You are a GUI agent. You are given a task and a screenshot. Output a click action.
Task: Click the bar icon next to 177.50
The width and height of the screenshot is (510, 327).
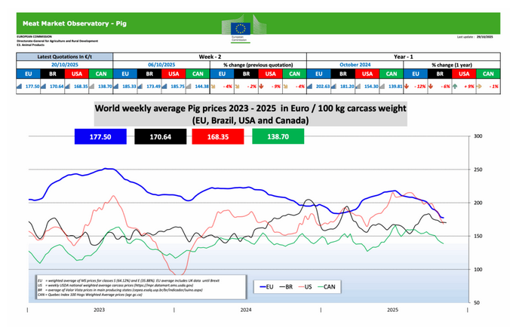click(18, 87)
